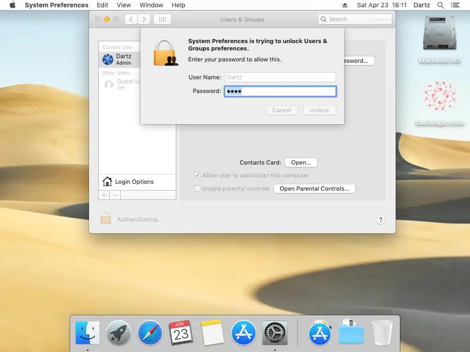This screenshot has height=352, width=470.
Task: Select the Dartz Admin user row
Action: (x=120, y=59)
